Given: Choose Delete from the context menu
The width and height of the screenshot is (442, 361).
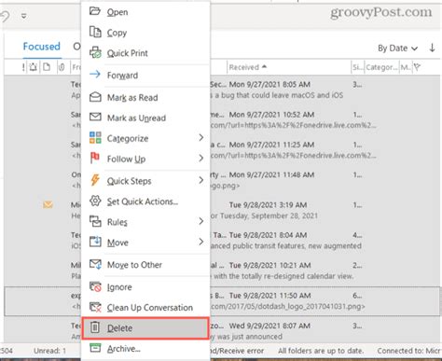Looking at the screenshot, I should (145, 328).
